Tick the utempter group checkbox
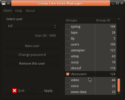The width and height of the screenshot is (125, 100). (68, 50)
